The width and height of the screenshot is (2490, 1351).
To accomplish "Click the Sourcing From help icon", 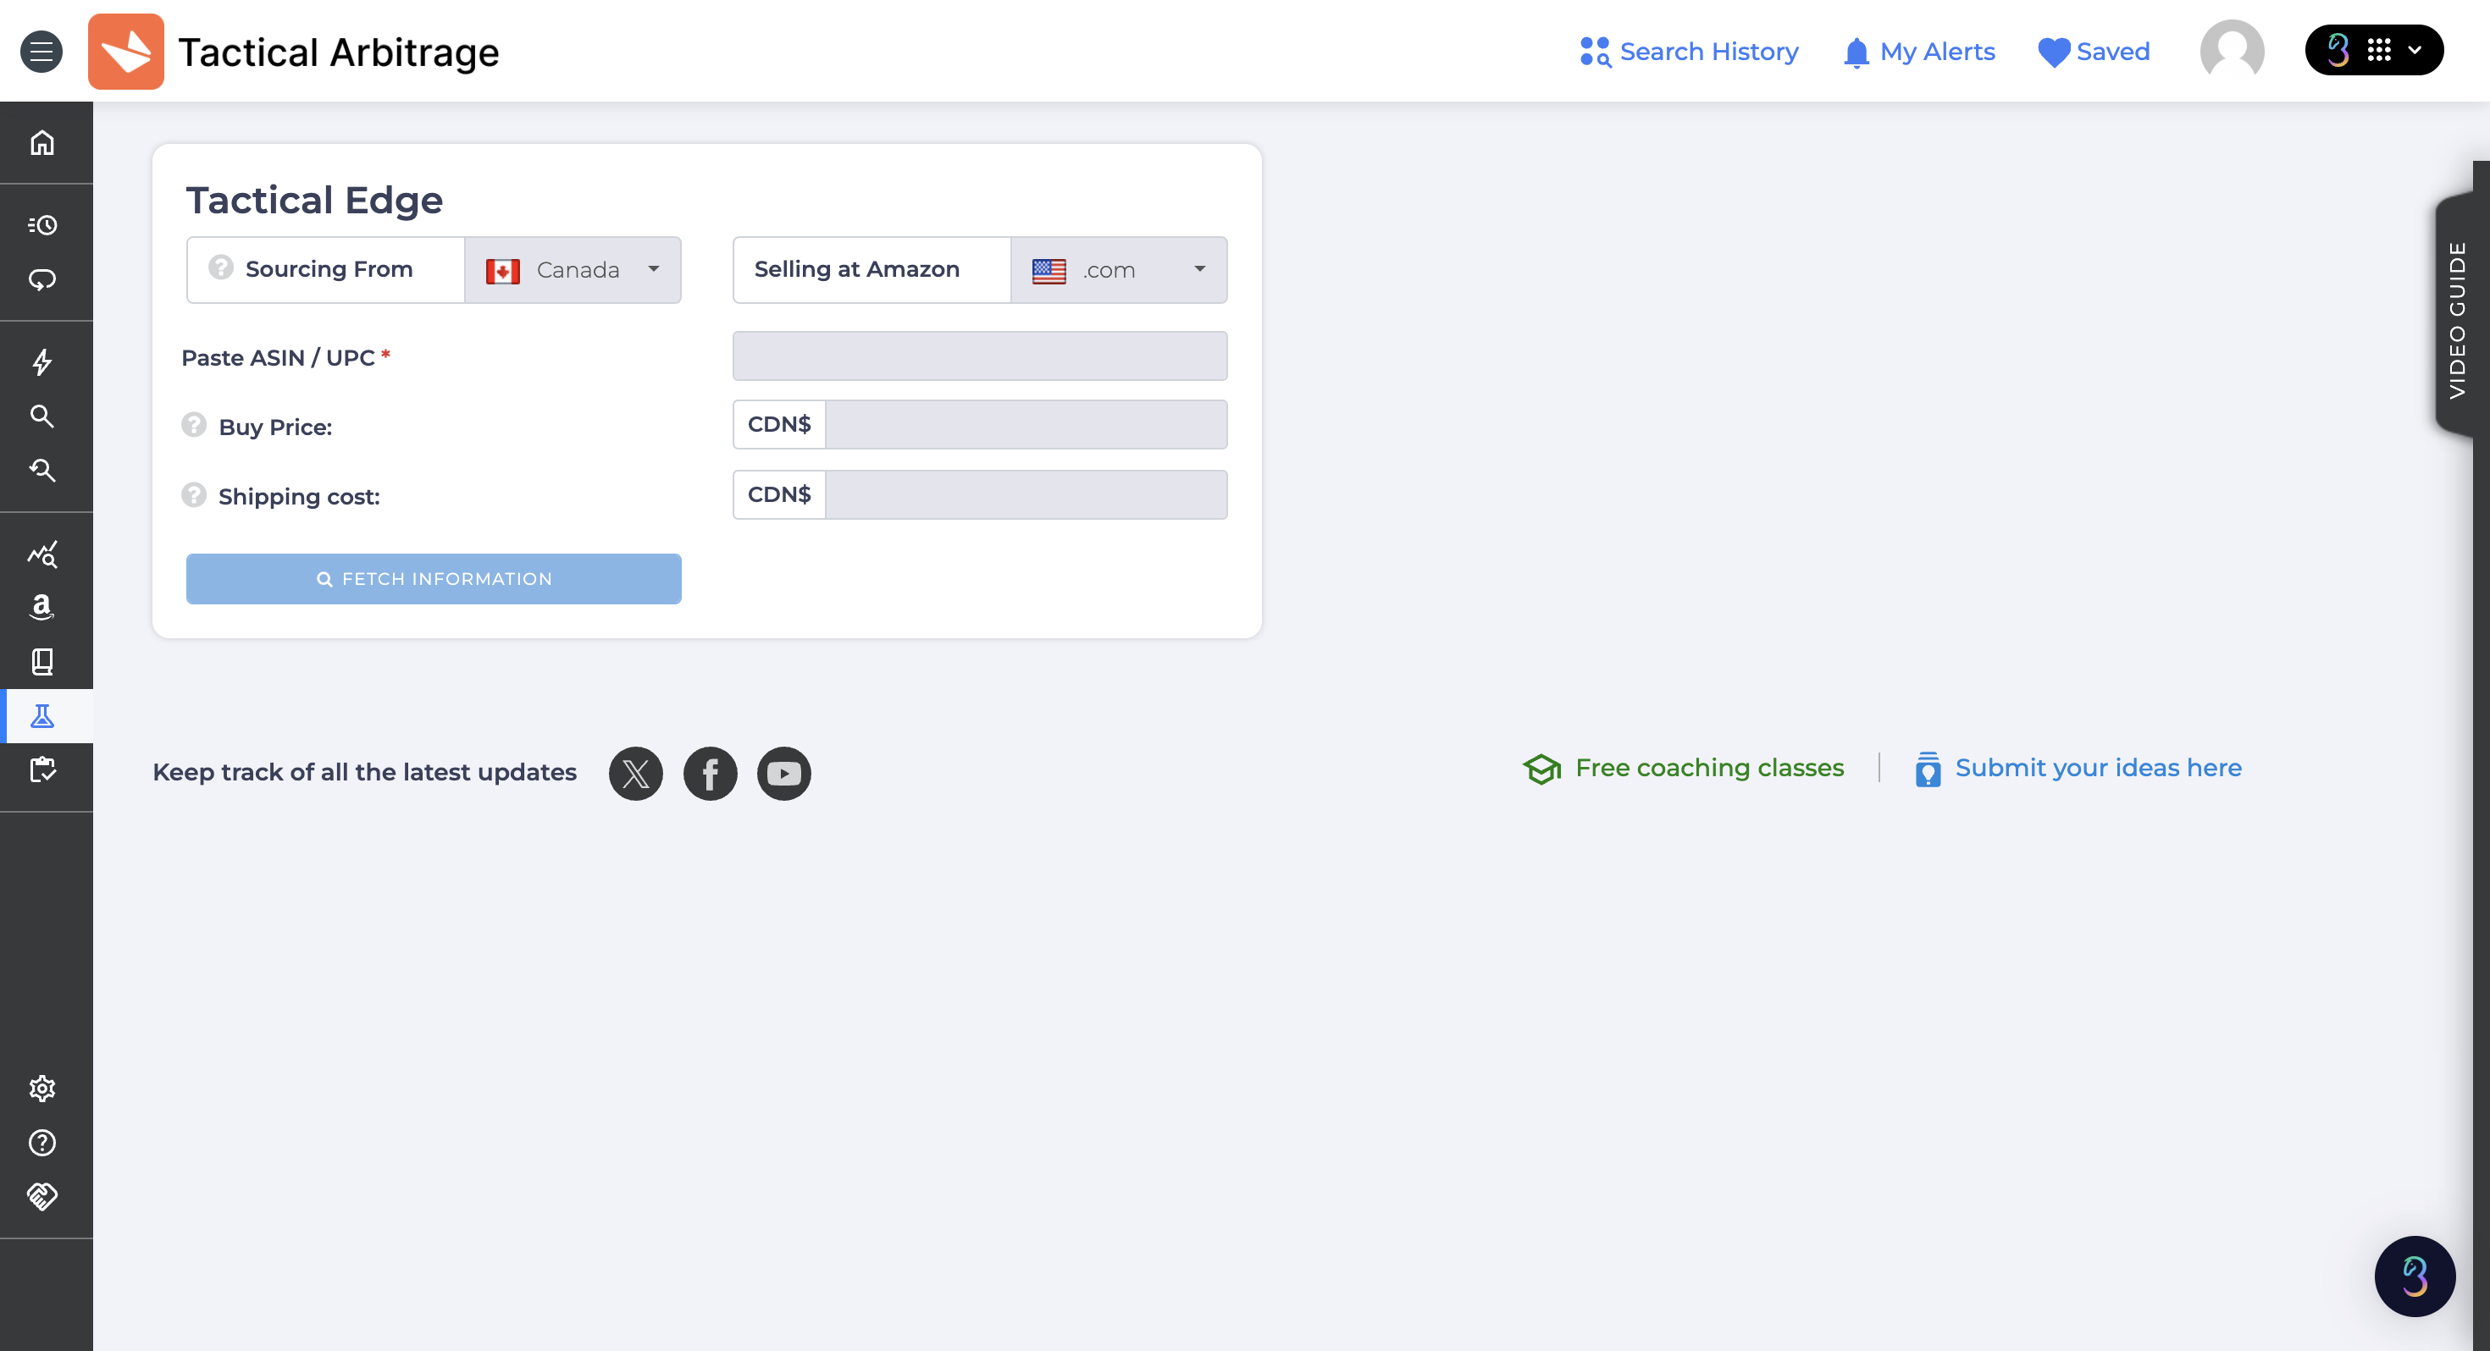I will [x=221, y=267].
